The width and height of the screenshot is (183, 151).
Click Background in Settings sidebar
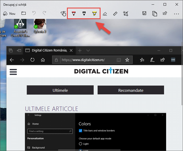click(36, 148)
